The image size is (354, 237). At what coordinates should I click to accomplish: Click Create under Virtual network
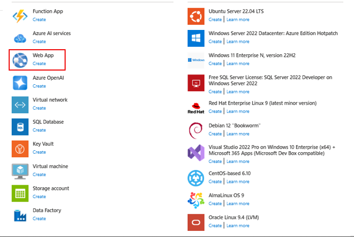[39, 108]
